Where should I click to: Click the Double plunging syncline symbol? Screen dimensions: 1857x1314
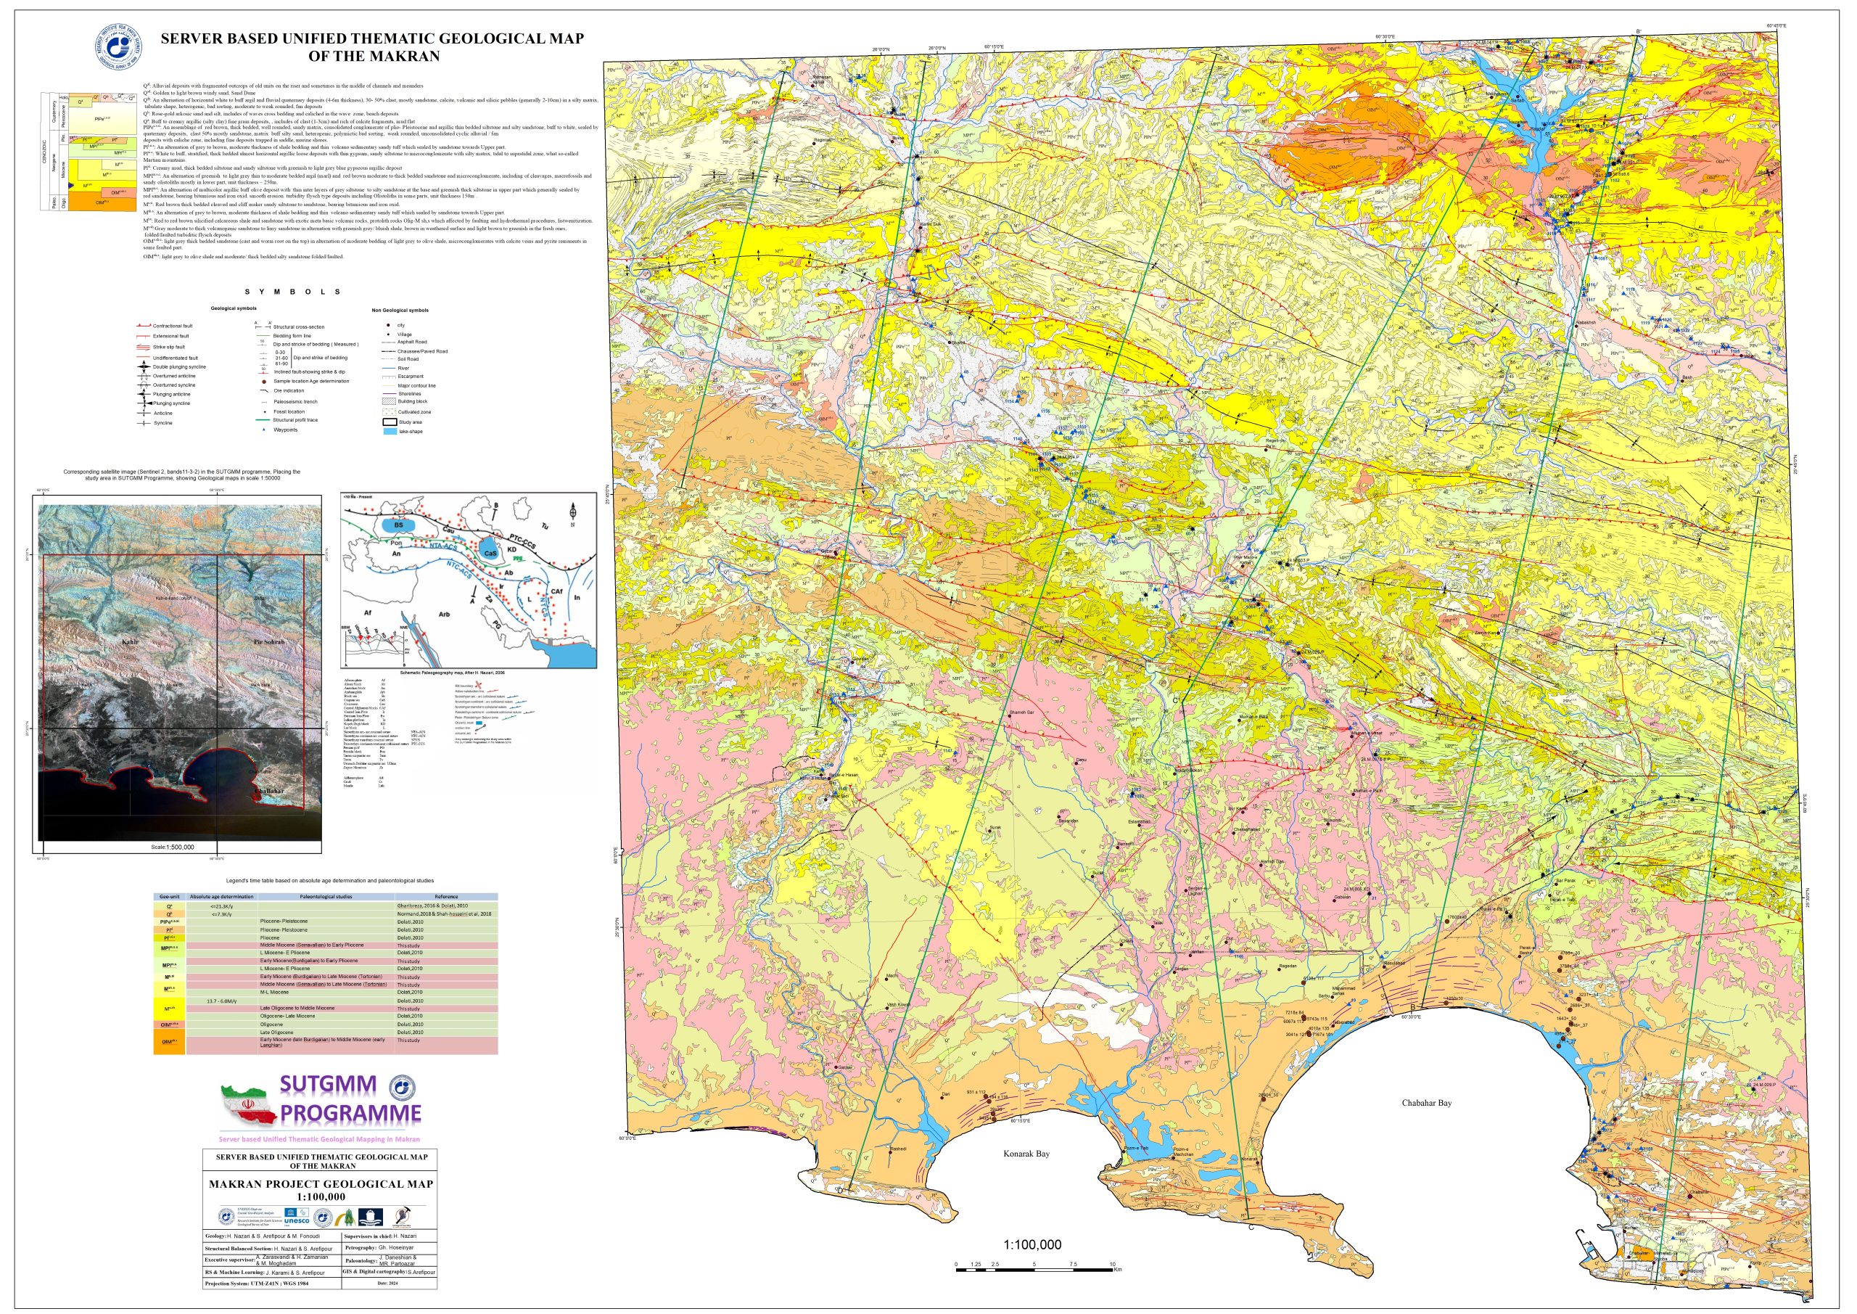[143, 366]
